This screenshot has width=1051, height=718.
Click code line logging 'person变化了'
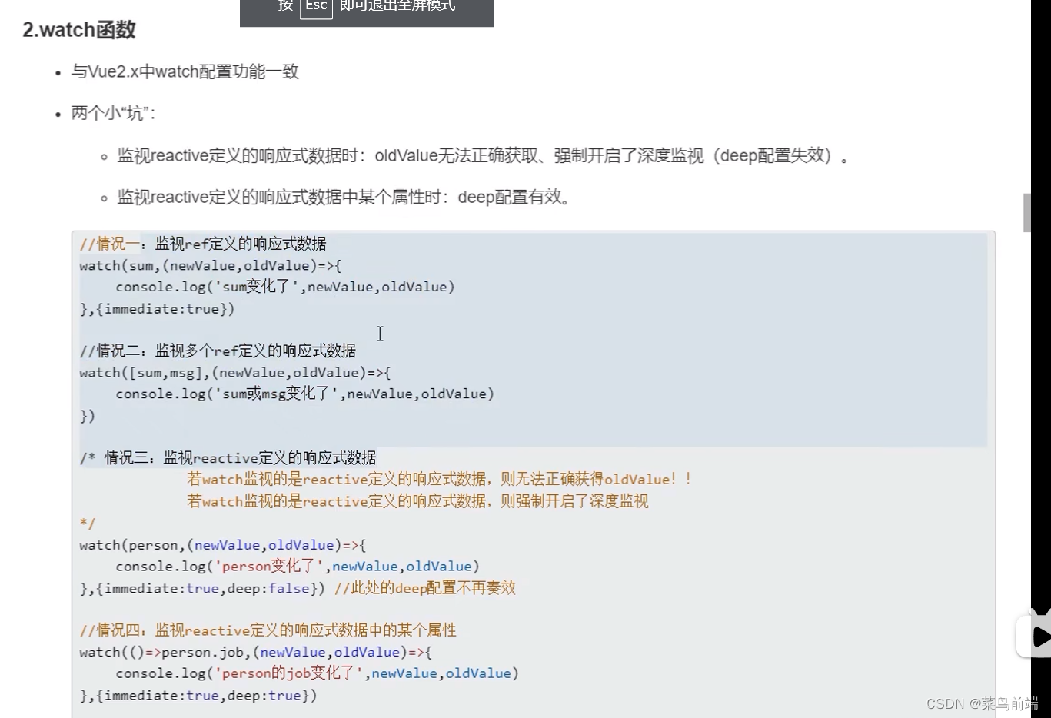click(298, 567)
